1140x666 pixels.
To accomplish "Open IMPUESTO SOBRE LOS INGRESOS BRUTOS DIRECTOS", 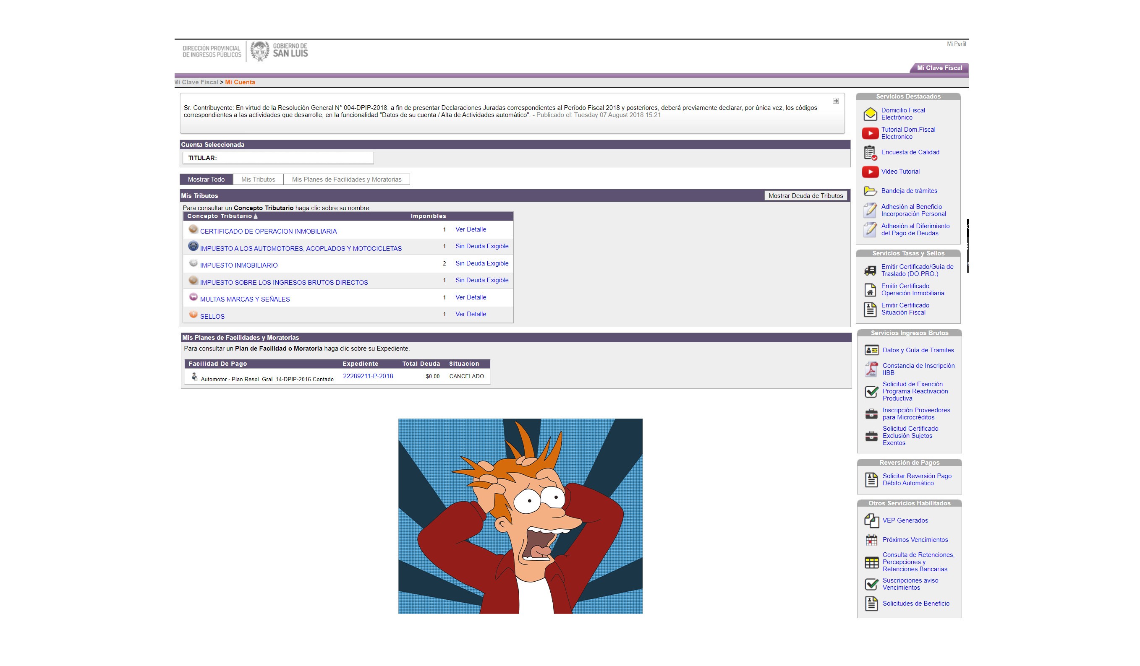I will (x=284, y=283).
